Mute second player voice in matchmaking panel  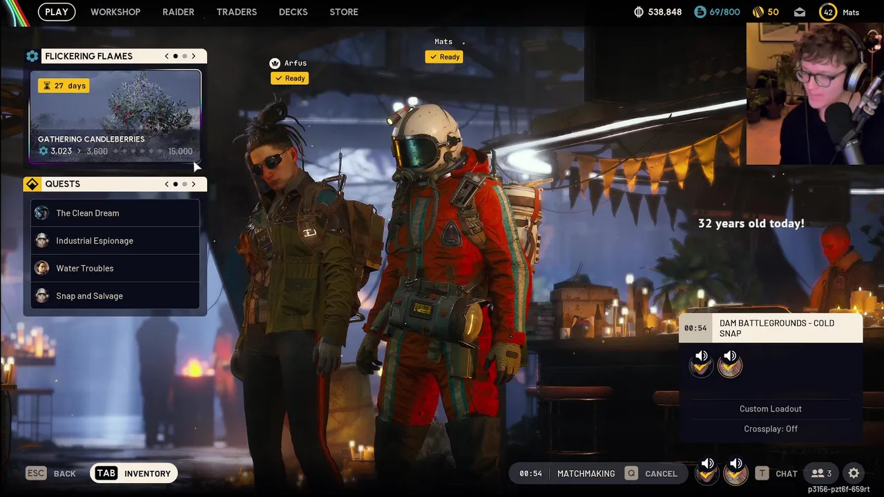(x=730, y=356)
